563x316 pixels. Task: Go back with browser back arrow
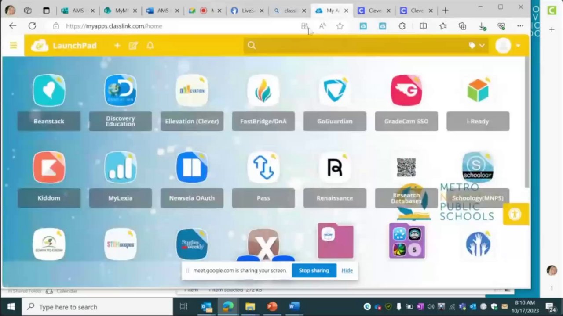click(x=13, y=26)
